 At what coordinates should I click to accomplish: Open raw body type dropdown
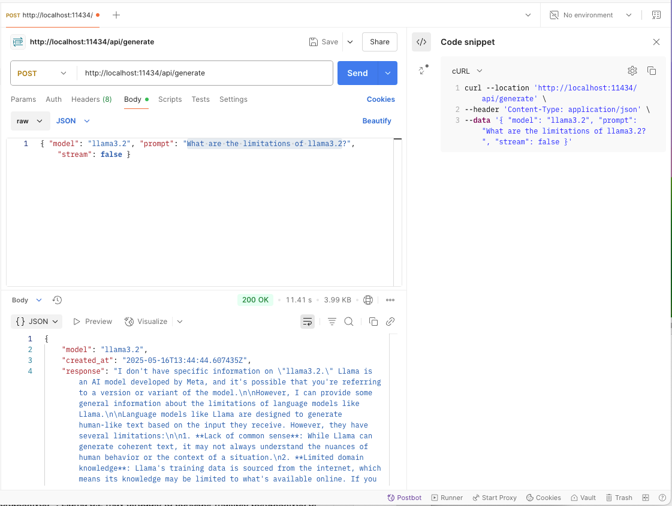(x=30, y=121)
